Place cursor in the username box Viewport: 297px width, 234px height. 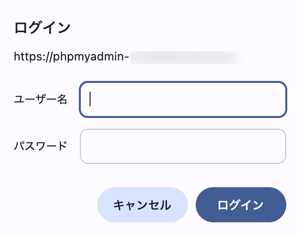click(183, 99)
